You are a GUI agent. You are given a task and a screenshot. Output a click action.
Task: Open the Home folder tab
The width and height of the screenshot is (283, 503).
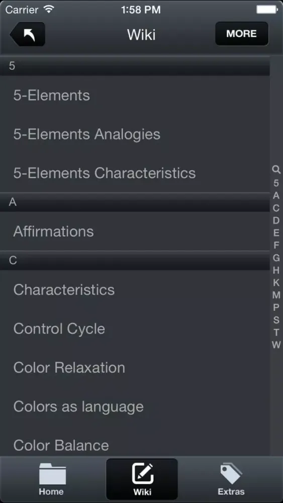tap(51, 479)
